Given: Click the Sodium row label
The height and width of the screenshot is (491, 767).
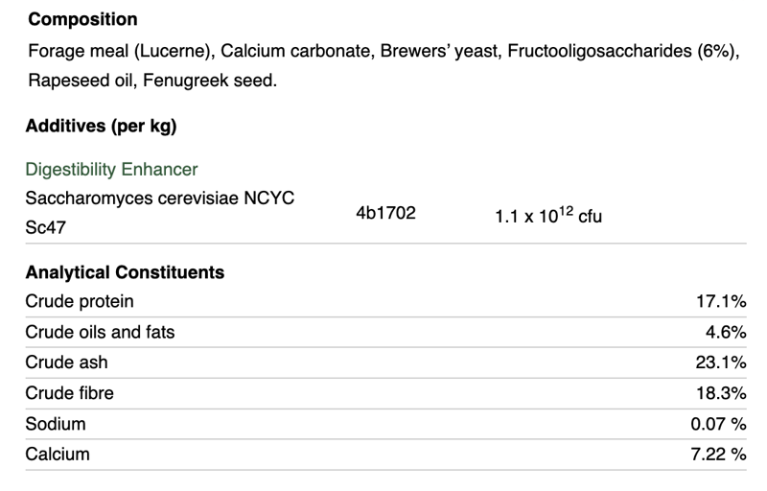Looking at the screenshot, I should (x=56, y=424).
